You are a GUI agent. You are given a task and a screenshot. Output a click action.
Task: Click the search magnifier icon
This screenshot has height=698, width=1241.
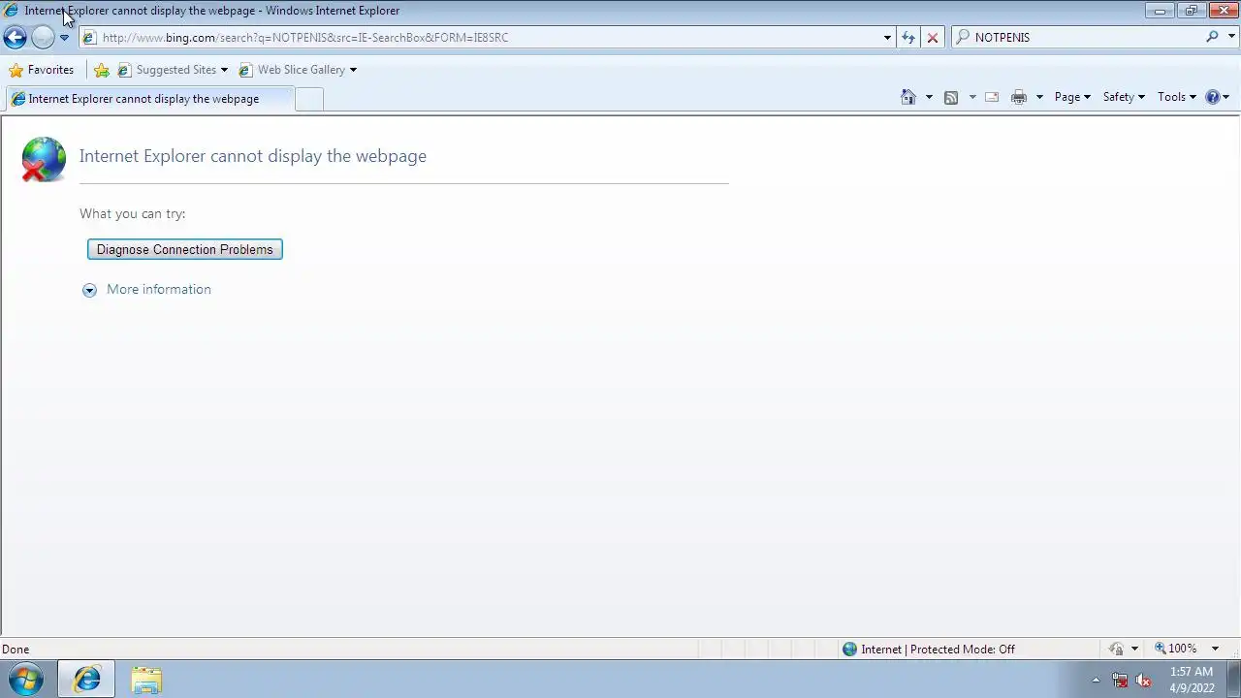pos(1212,37)
